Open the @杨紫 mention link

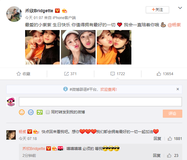(174, 25)
